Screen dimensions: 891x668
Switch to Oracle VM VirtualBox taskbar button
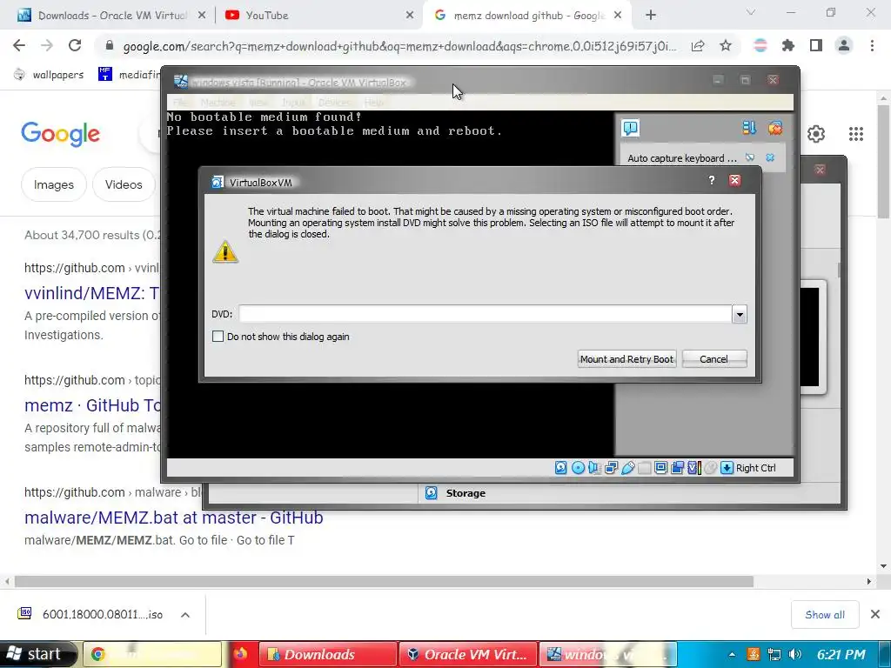(468, 654)
